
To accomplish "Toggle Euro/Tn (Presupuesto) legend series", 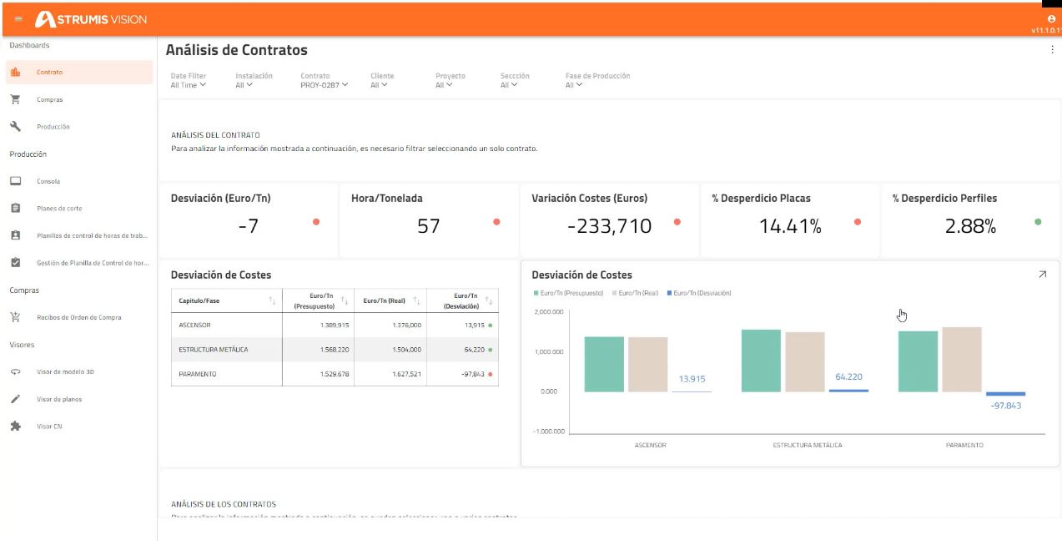I will point(570,293).
